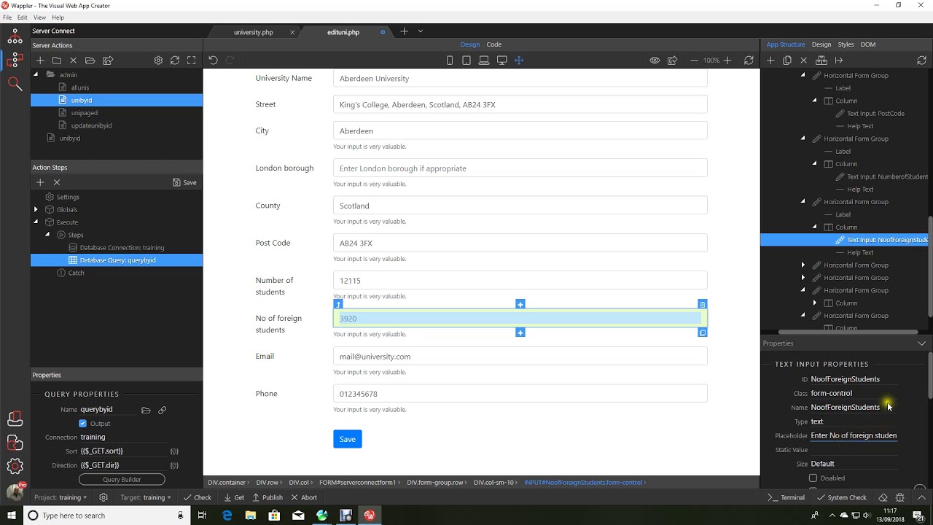Image resolution: width=933 pixels, height=525 pixels.
Task: Collapse the Properties panel chevron on right
Action: tap(921, 343)
